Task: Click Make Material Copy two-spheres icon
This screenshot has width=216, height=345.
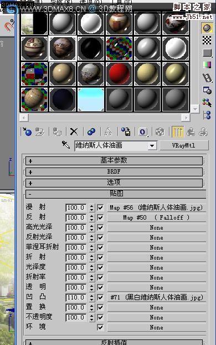Action: pyautogui.click(x=91, y=132)
